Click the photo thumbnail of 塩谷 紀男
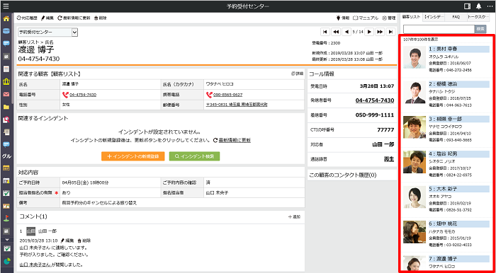 (x=415, y=162)
